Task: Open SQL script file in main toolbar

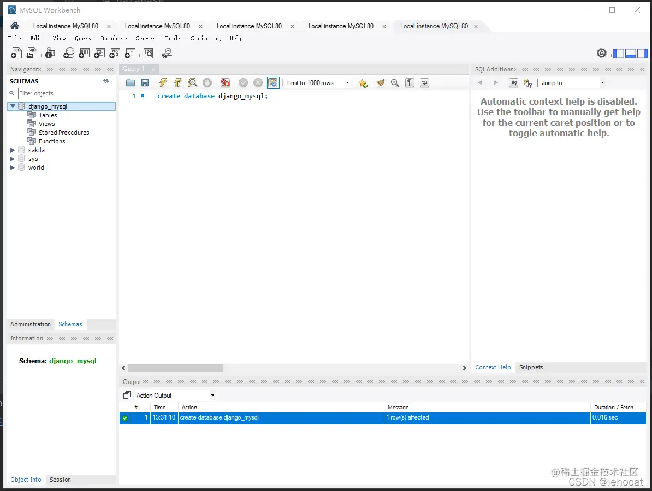Action: pos(32,53)
